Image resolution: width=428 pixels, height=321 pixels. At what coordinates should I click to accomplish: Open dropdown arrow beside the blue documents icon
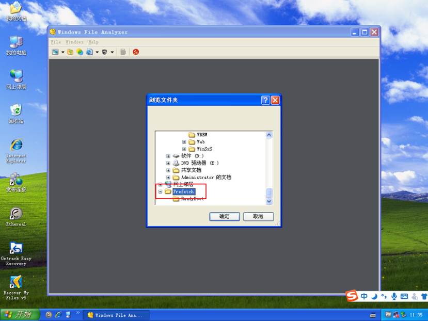click(97, 52)
